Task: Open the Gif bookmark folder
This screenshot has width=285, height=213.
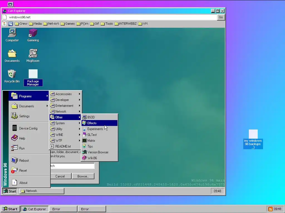Action: [95, 24]
